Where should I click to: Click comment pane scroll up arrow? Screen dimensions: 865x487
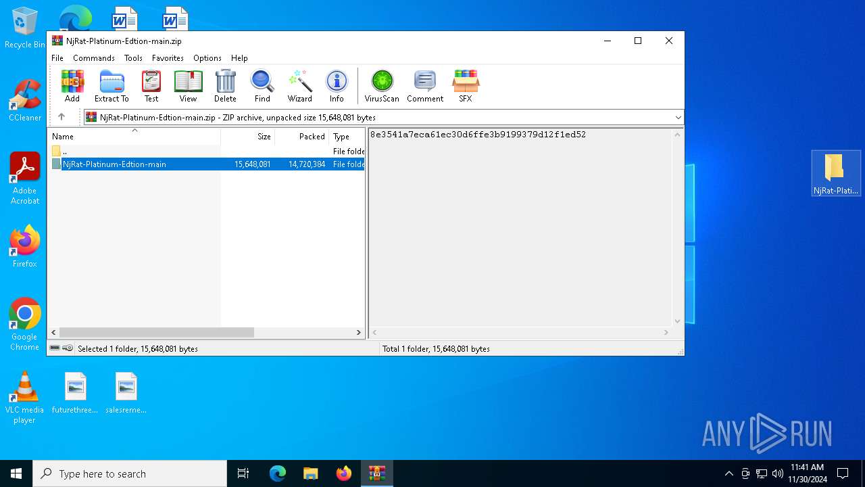pos(677,135)
